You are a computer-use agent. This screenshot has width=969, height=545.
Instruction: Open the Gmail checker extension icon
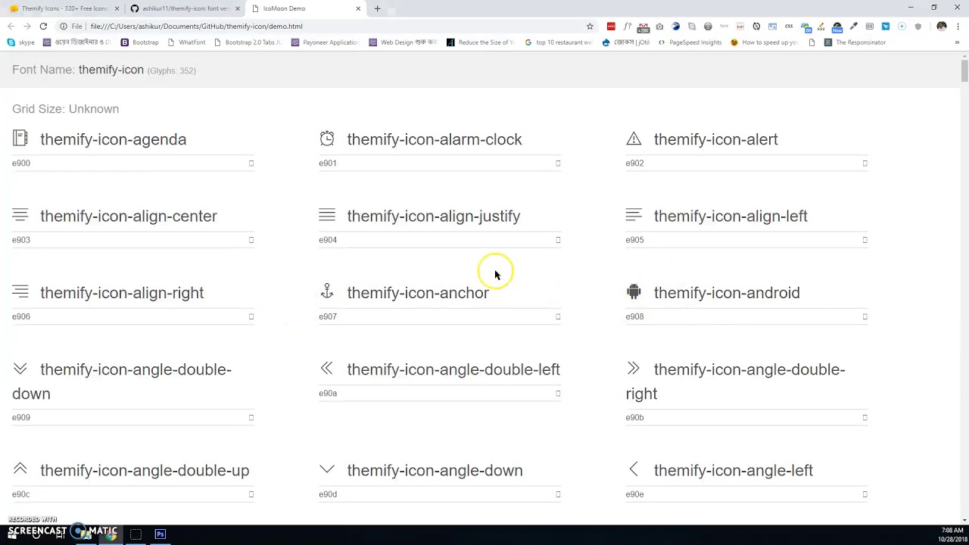[x=643, y=26]
